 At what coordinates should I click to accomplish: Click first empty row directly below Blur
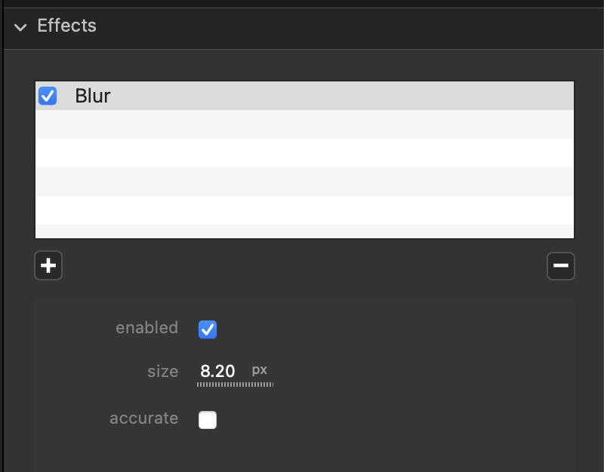click(304, 124)
